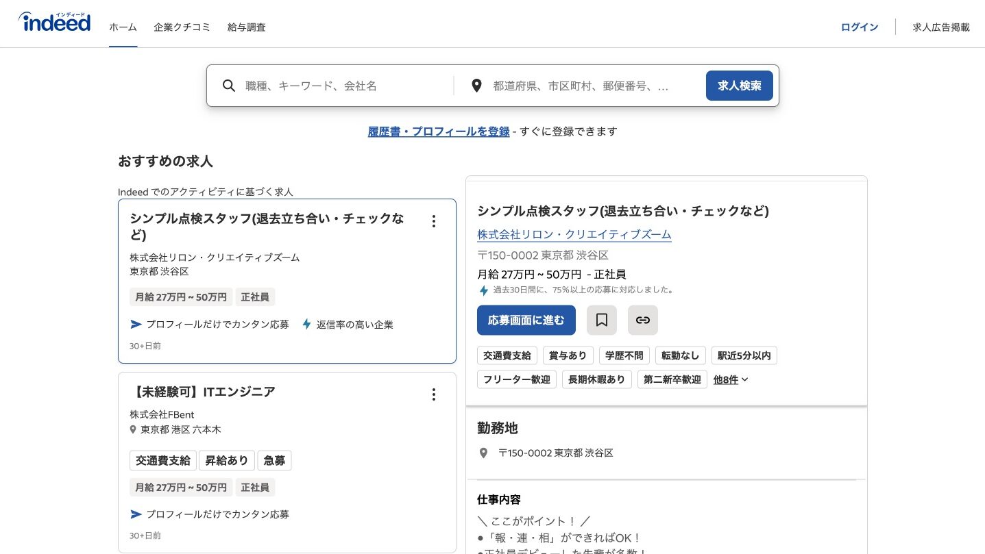Click the ログイン link
Screen dimensions: 985x554
(x=859, y=27)
